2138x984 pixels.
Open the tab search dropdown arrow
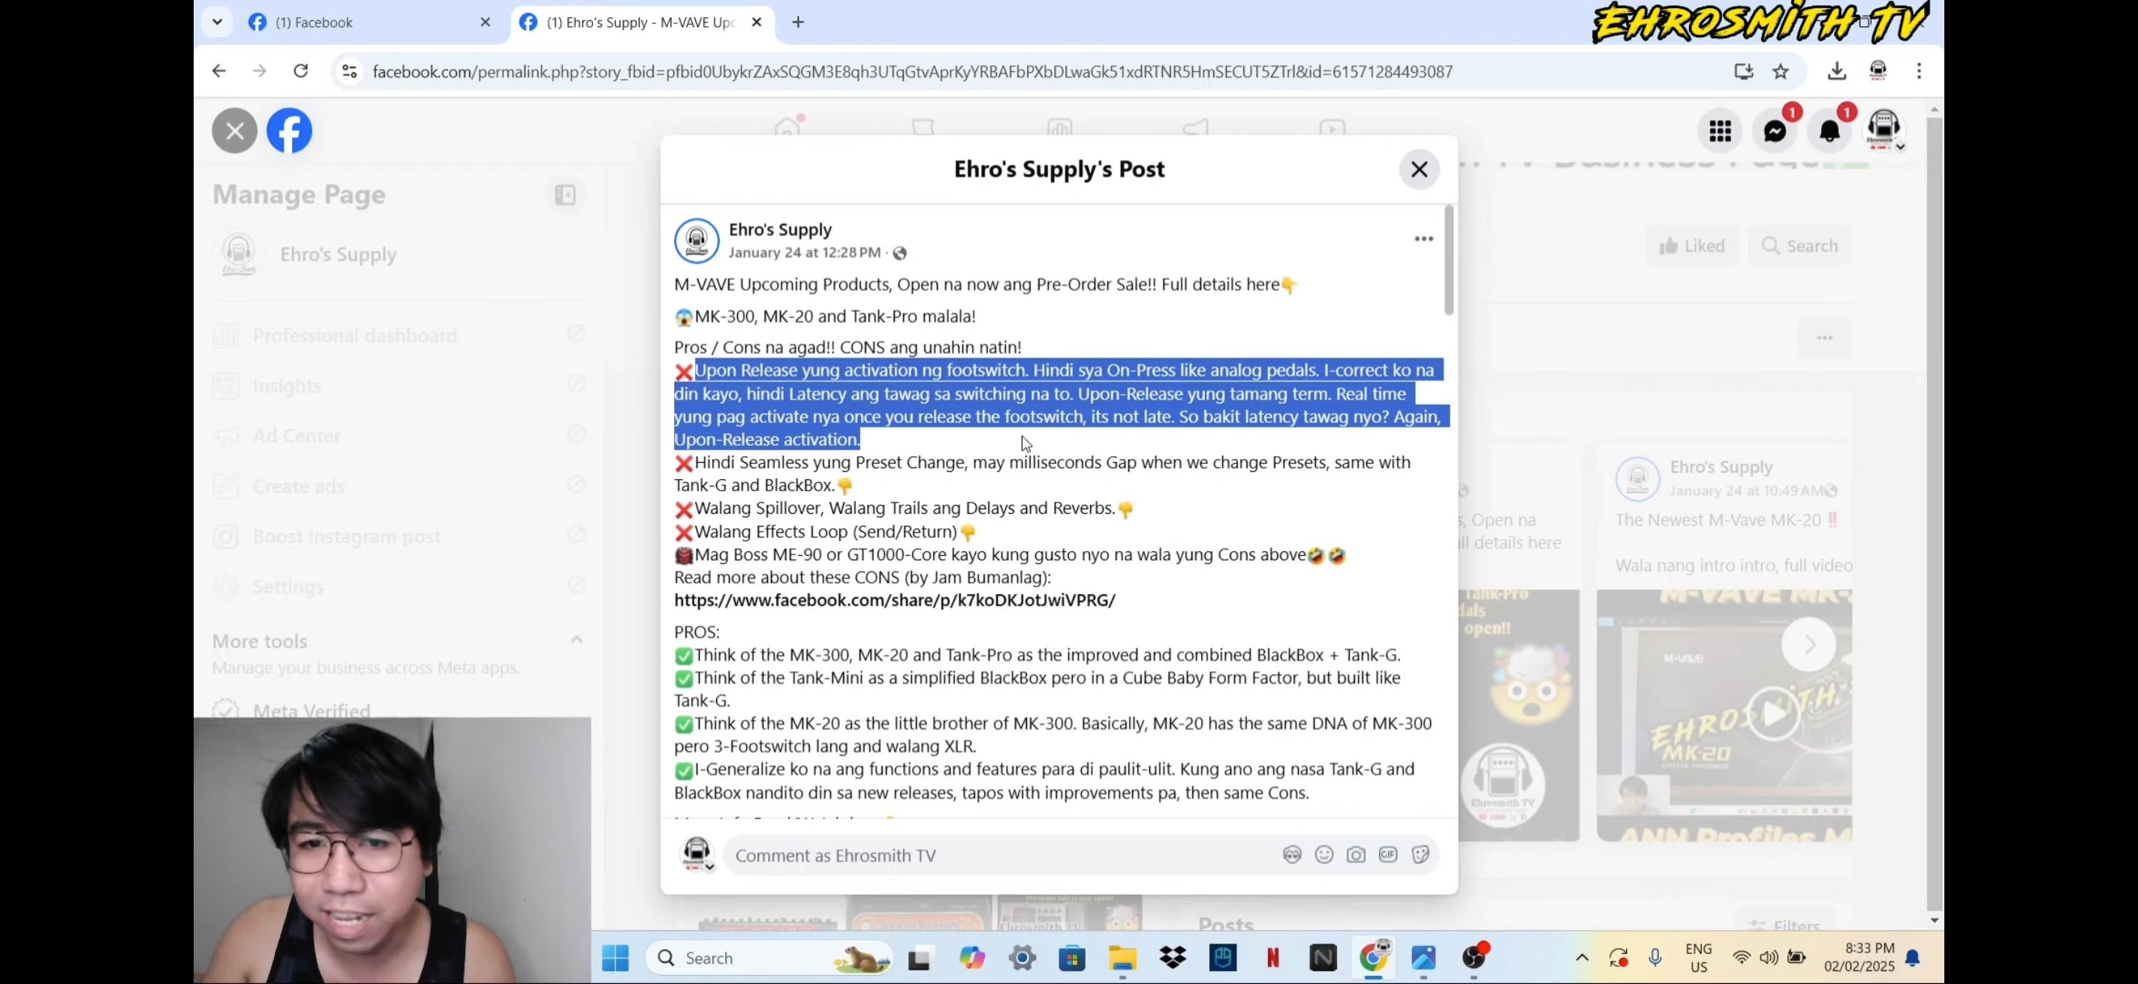click(218, 22)
